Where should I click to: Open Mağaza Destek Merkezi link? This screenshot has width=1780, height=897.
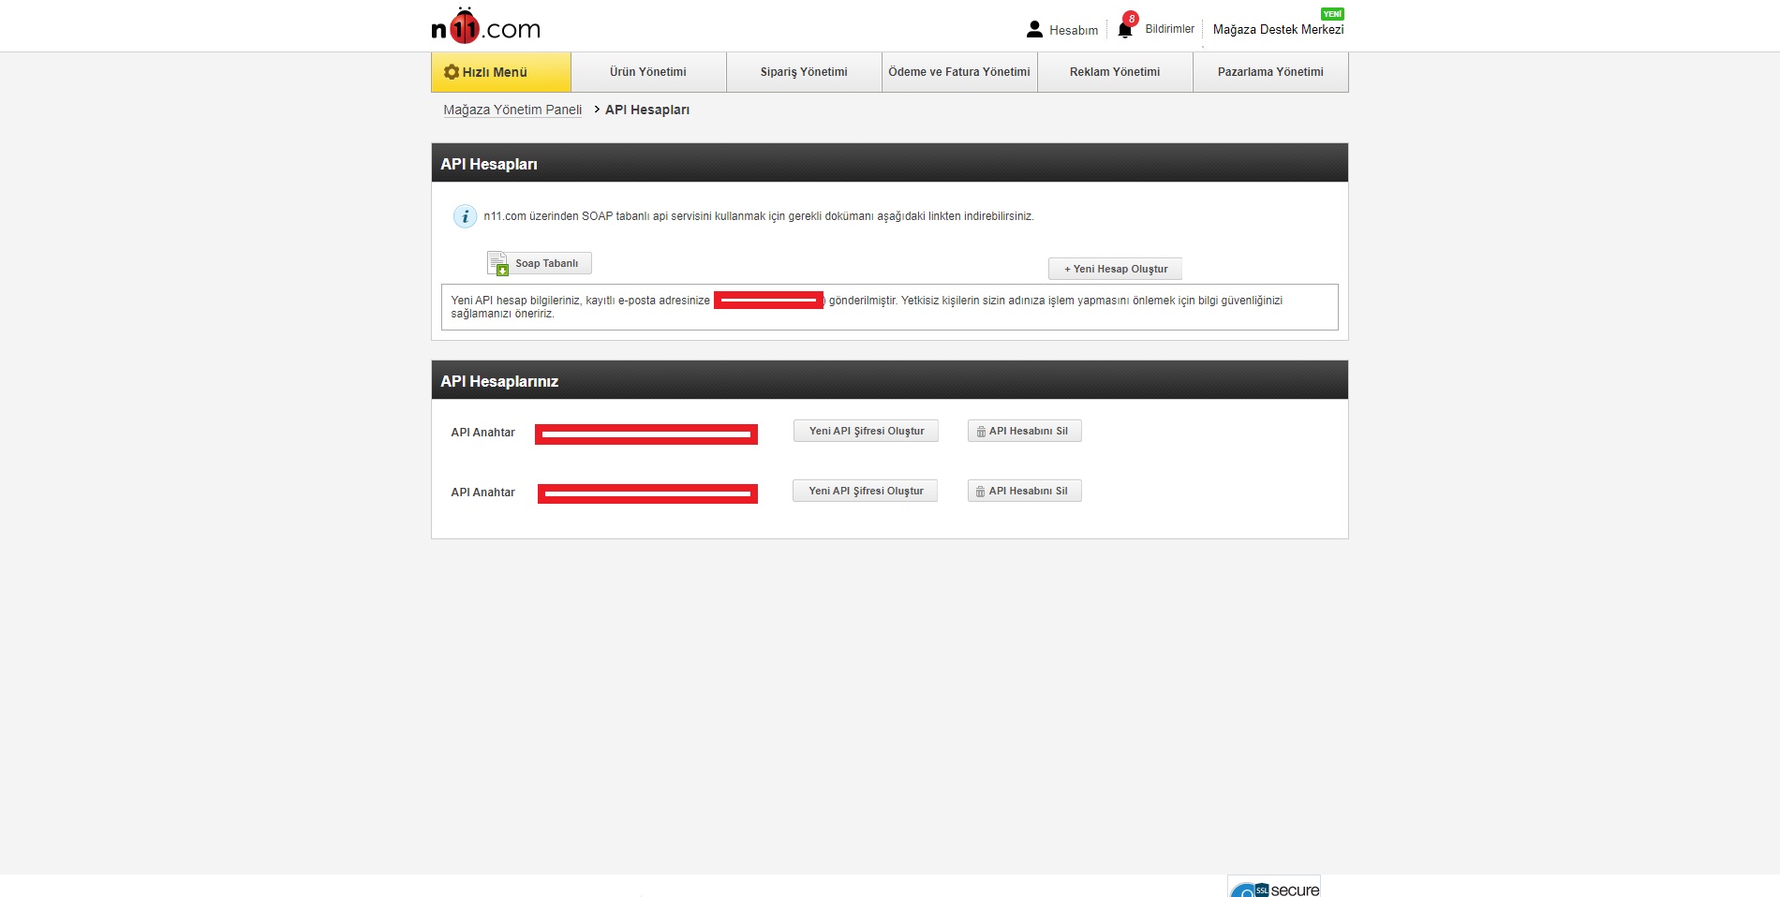coord(1278,30)
